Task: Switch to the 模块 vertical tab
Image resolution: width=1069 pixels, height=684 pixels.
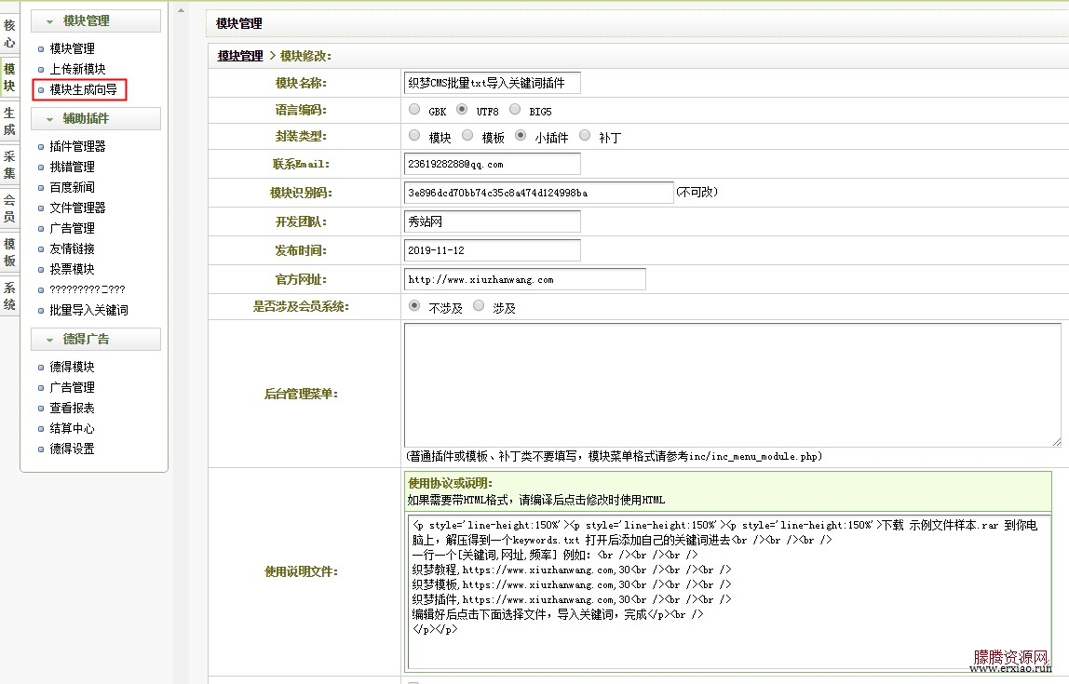Action: [9, 77]
